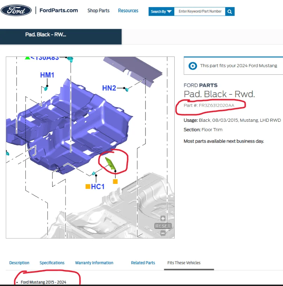Click the purple rear panel part

(x=134, y=70)
